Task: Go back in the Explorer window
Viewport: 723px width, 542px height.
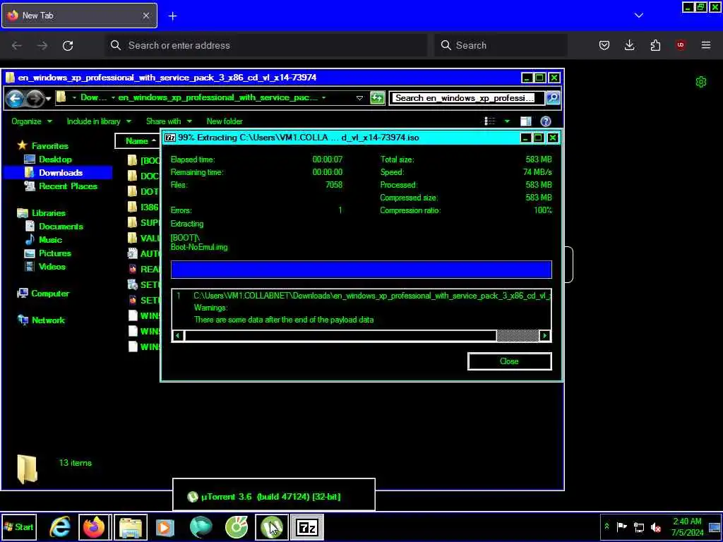Action: [15, 97]
